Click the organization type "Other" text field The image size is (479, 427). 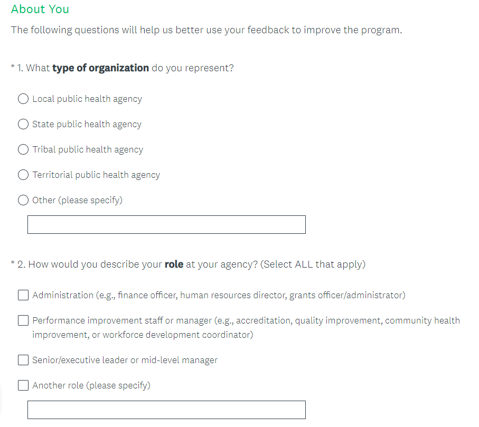166,224
